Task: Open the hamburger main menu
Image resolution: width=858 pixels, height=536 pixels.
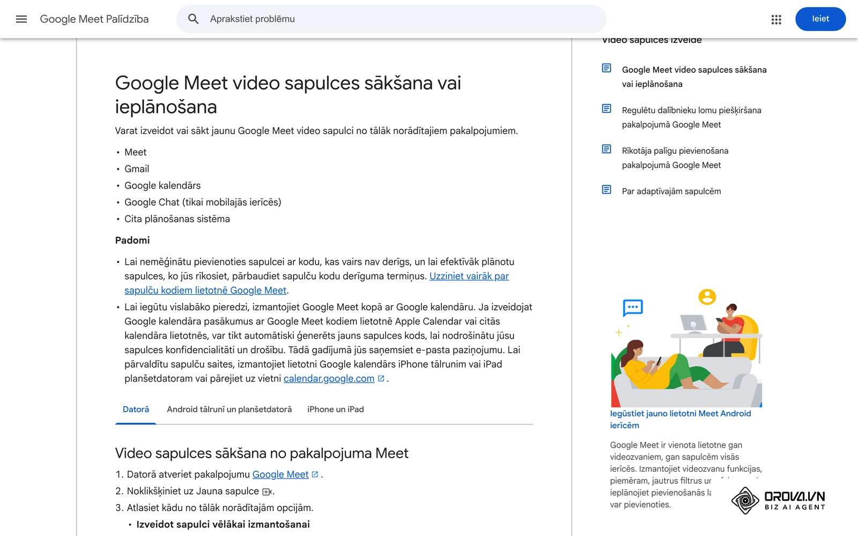Action: (x=21, y=19)
